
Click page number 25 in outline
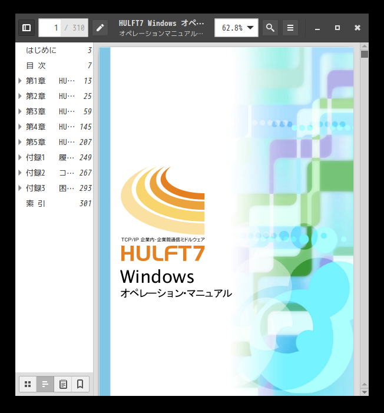(x=87, y=96)
